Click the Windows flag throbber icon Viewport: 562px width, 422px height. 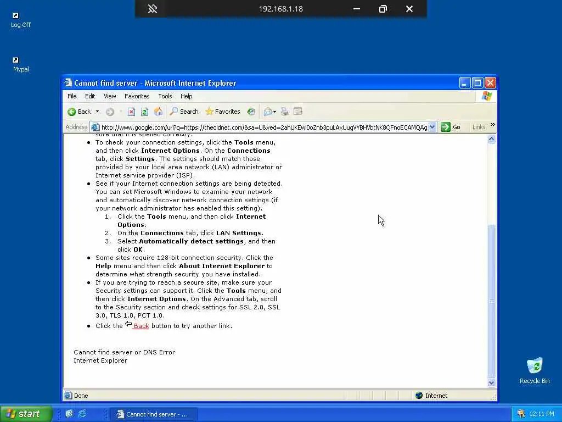[x=487, y=96]
